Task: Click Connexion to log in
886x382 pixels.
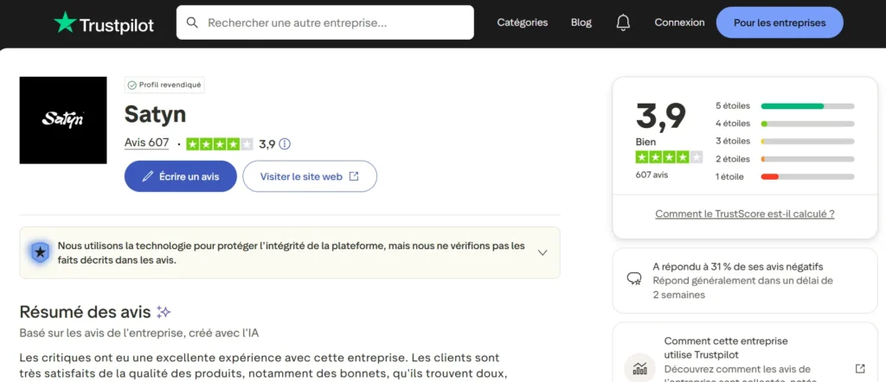Action: [x=679, y=22]
